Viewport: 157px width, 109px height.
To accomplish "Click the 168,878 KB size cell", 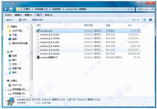I will tap(134, 54).
